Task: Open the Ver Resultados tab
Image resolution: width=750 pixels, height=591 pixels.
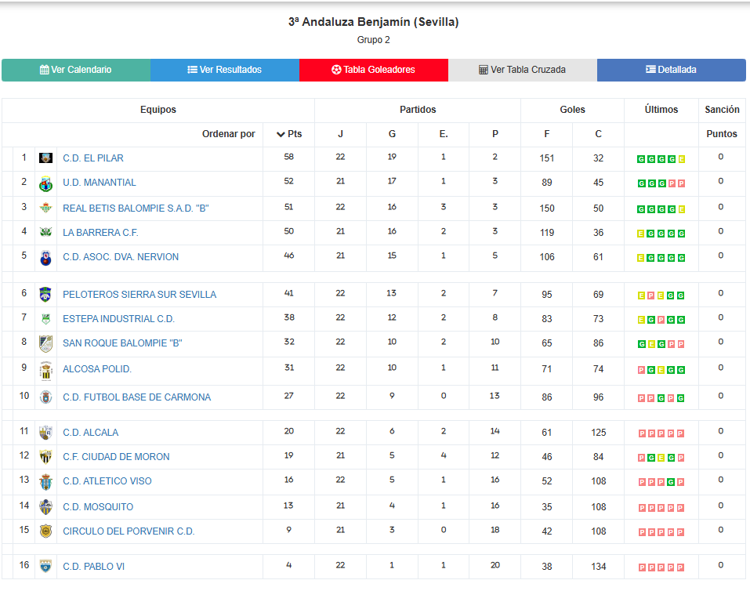Action: [225, 70]
